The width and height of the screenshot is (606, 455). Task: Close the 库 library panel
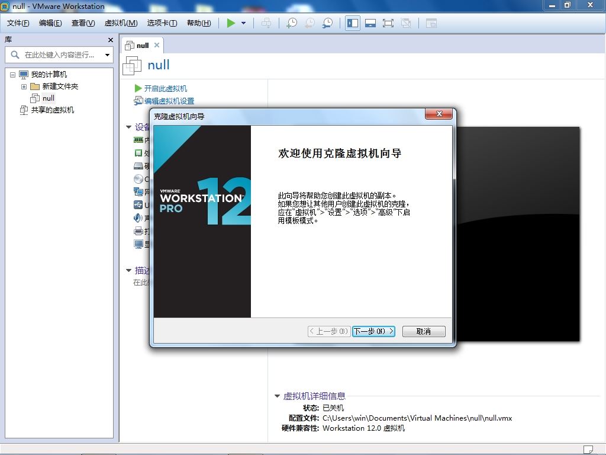[x=111, y=40]
